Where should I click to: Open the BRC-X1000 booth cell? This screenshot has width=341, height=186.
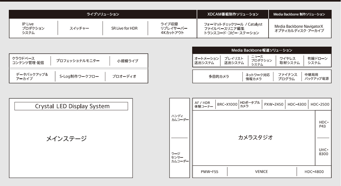(227, 104)
